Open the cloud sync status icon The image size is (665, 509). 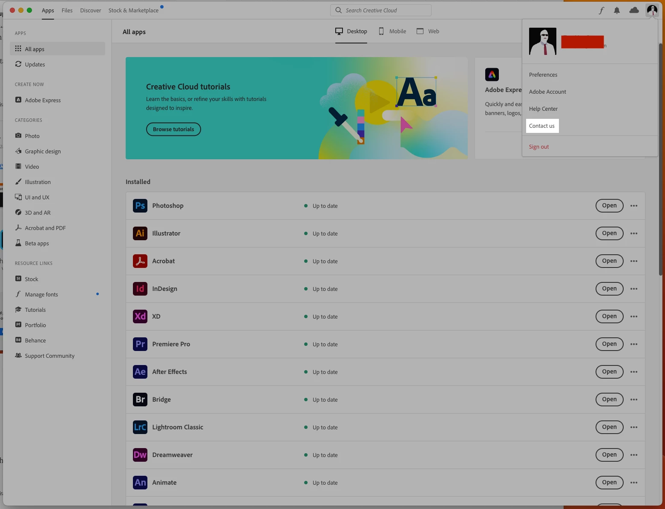634,10
